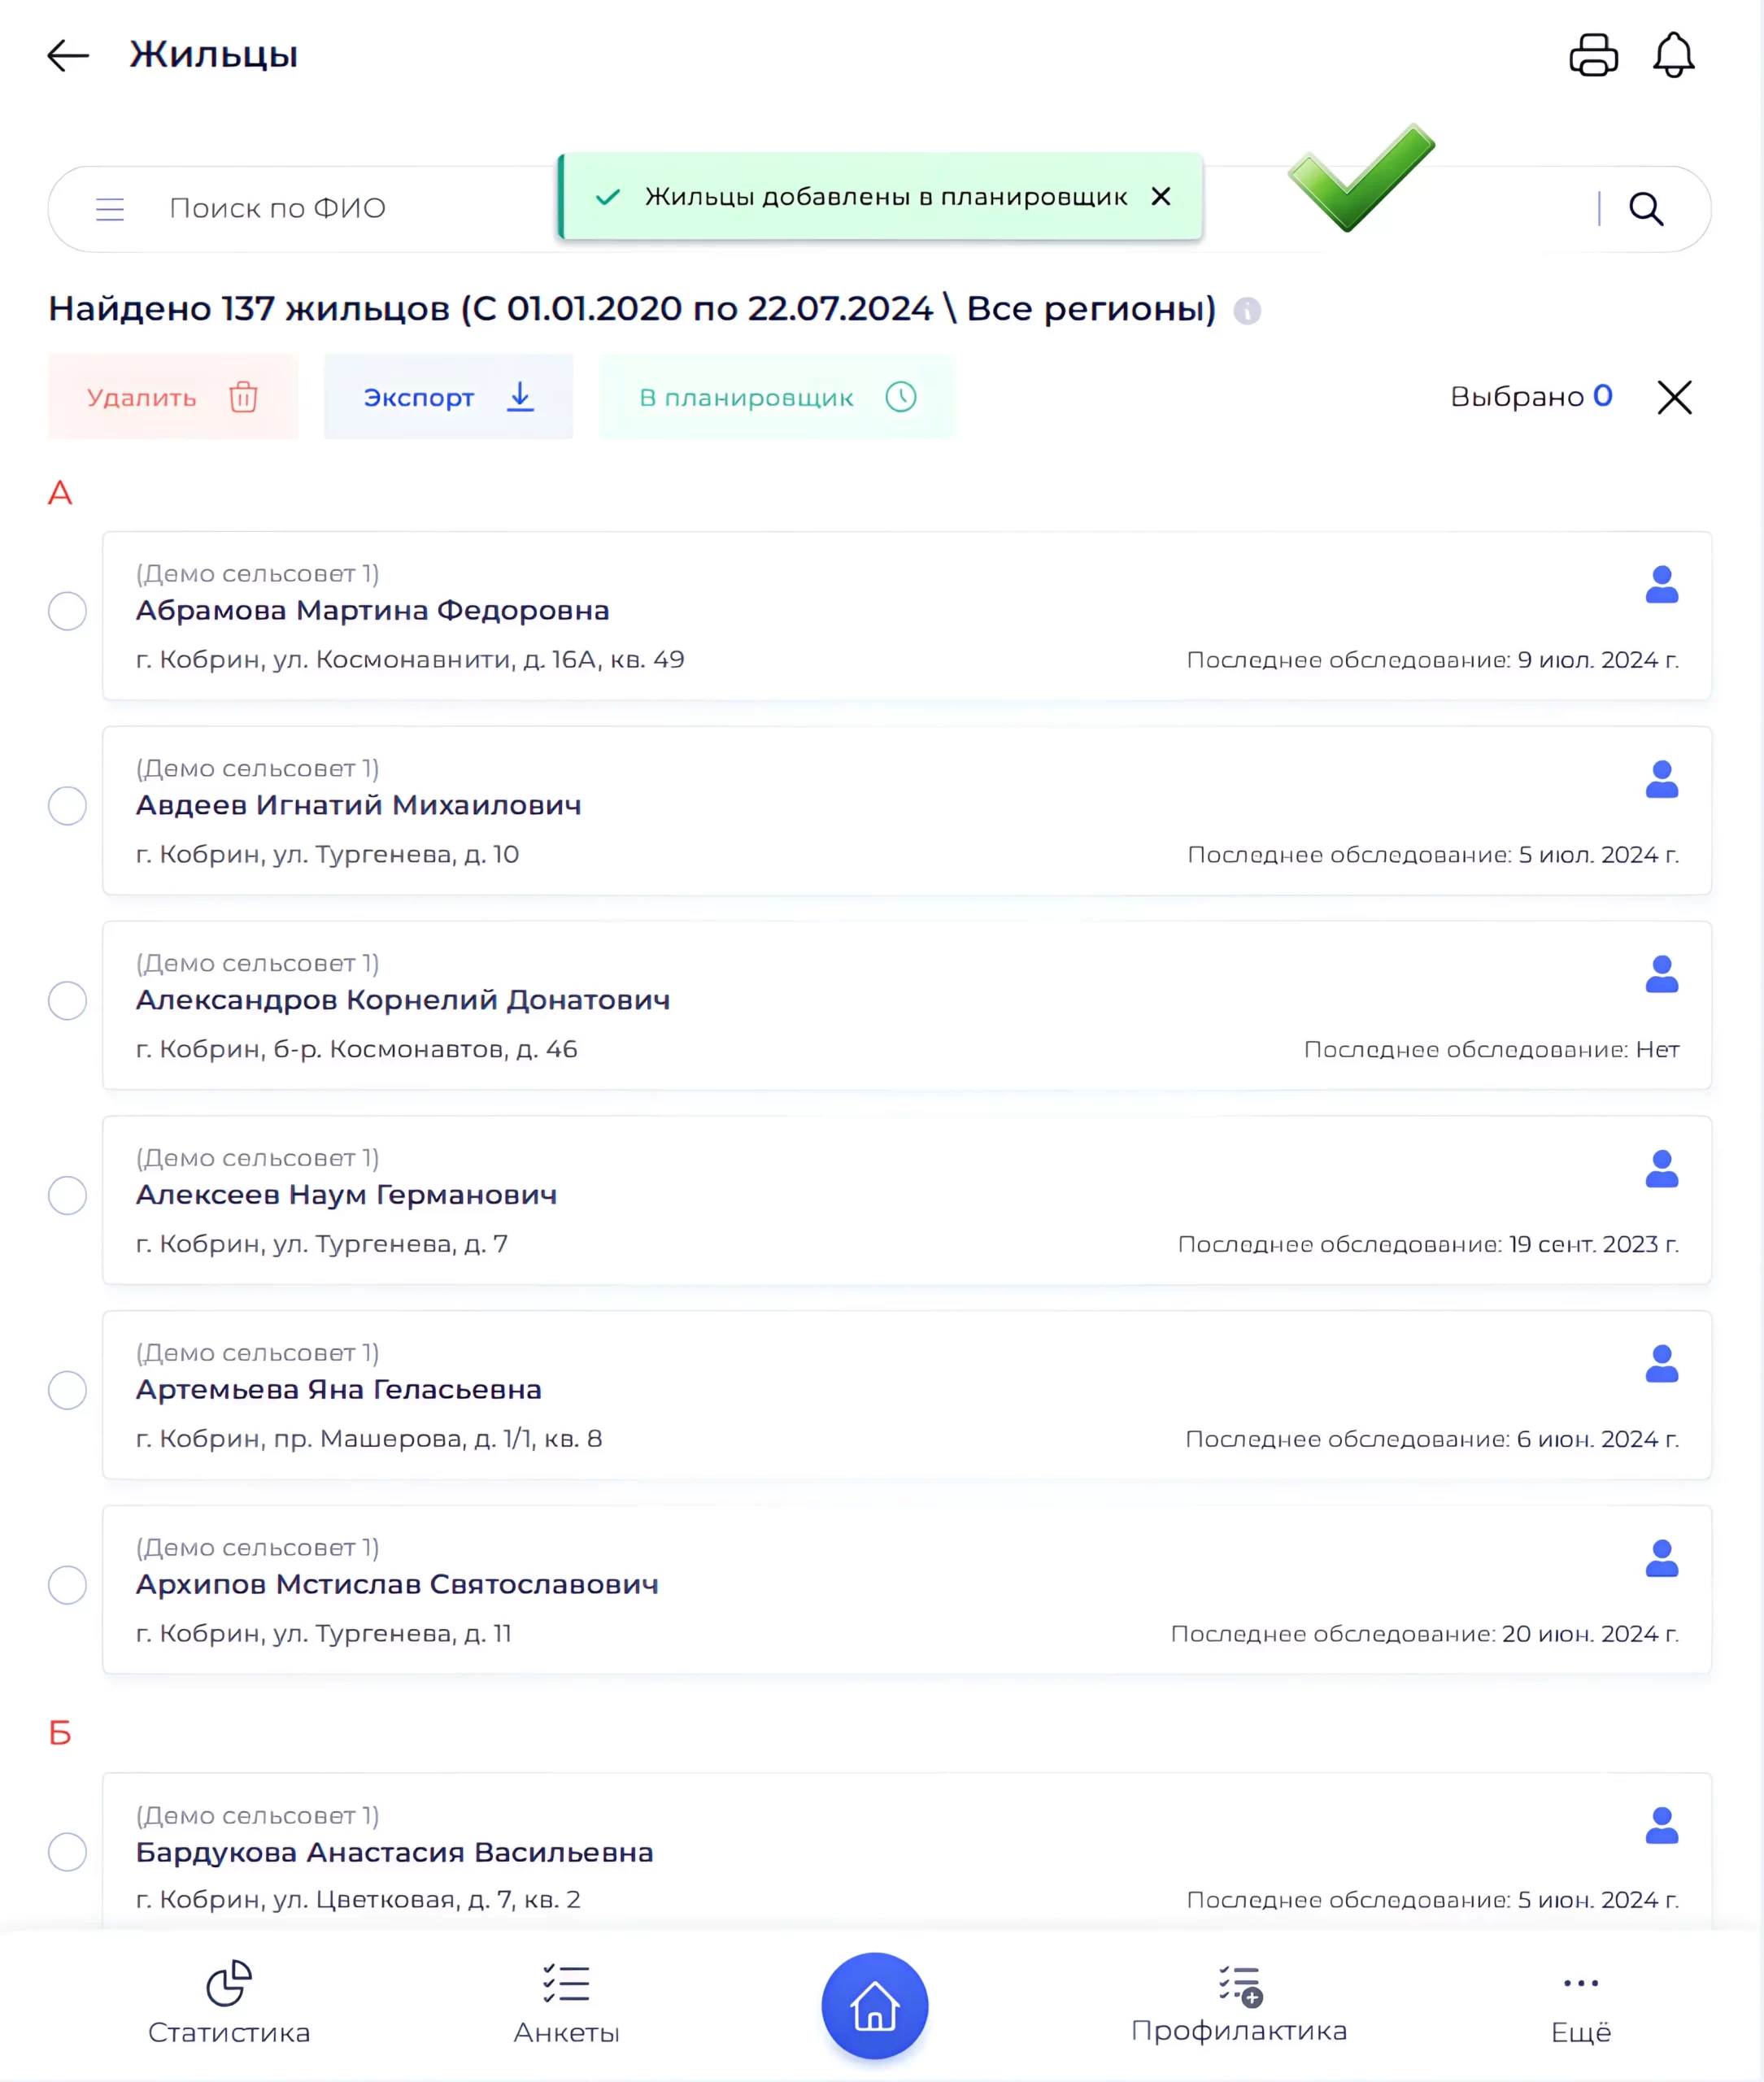Screen dimensions: 1764x2082
Task: Select the radio for Бардукова Анастасия Васильевна
Action: 67,1852
